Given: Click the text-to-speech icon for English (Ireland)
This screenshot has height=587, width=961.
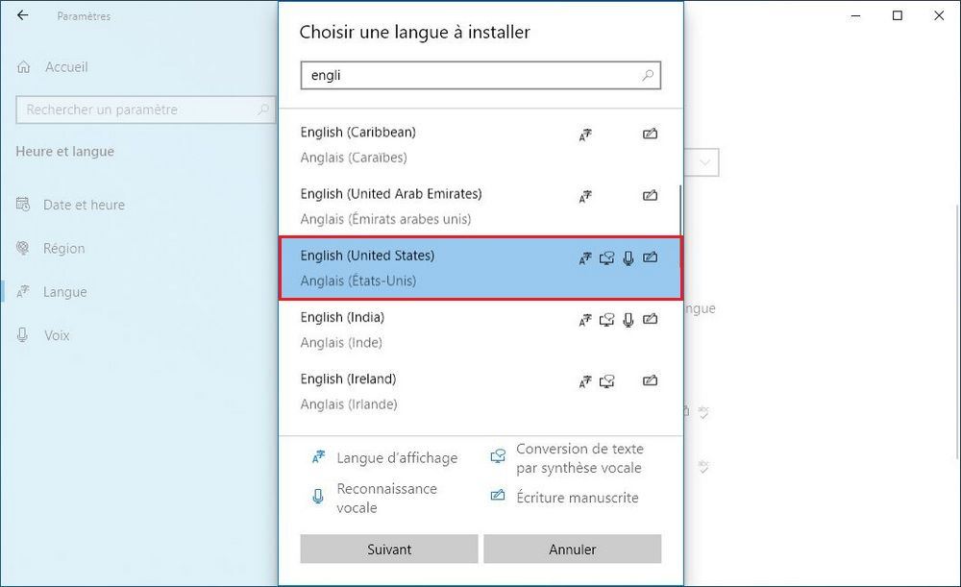Looking at the screenshot, I should coord(606,381).
